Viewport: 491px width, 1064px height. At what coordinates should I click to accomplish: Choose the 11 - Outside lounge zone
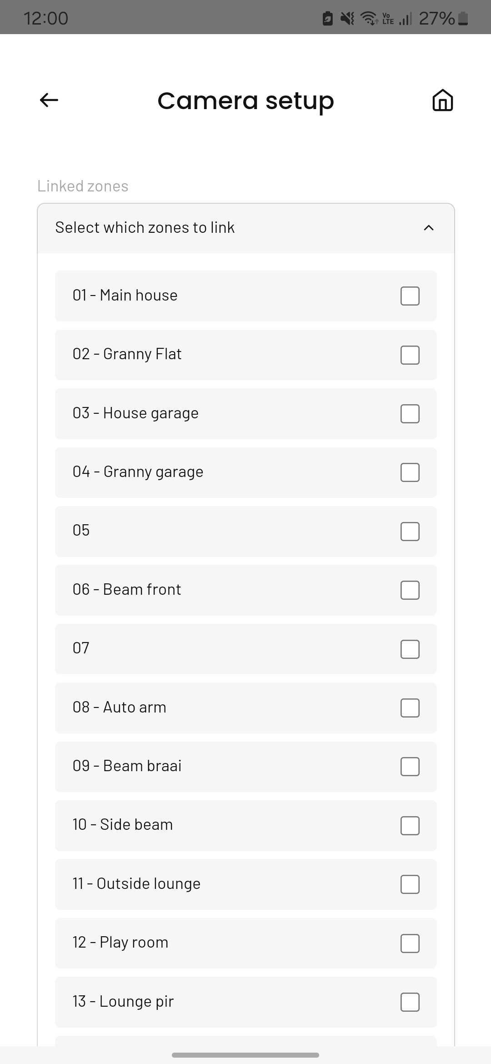point(246,884)
